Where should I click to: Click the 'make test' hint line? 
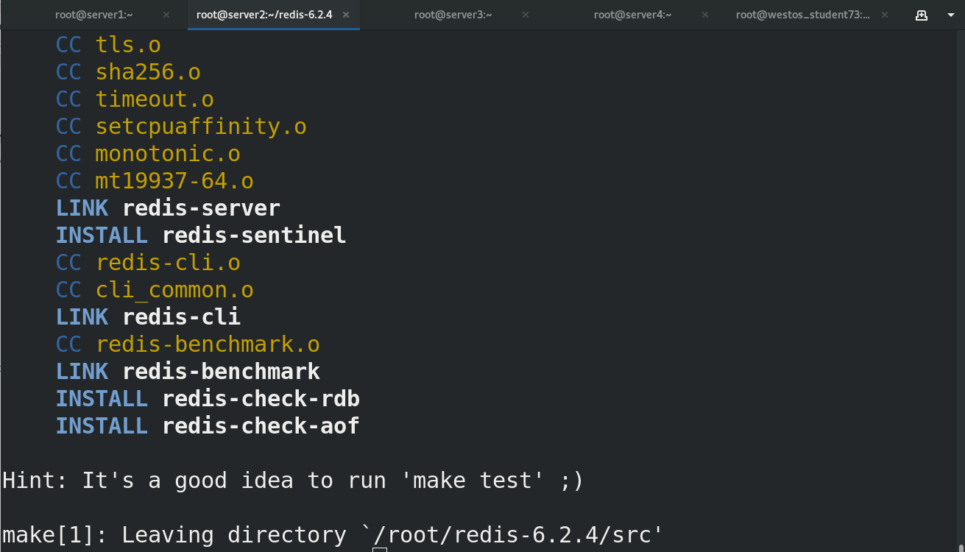pos(293,481)
